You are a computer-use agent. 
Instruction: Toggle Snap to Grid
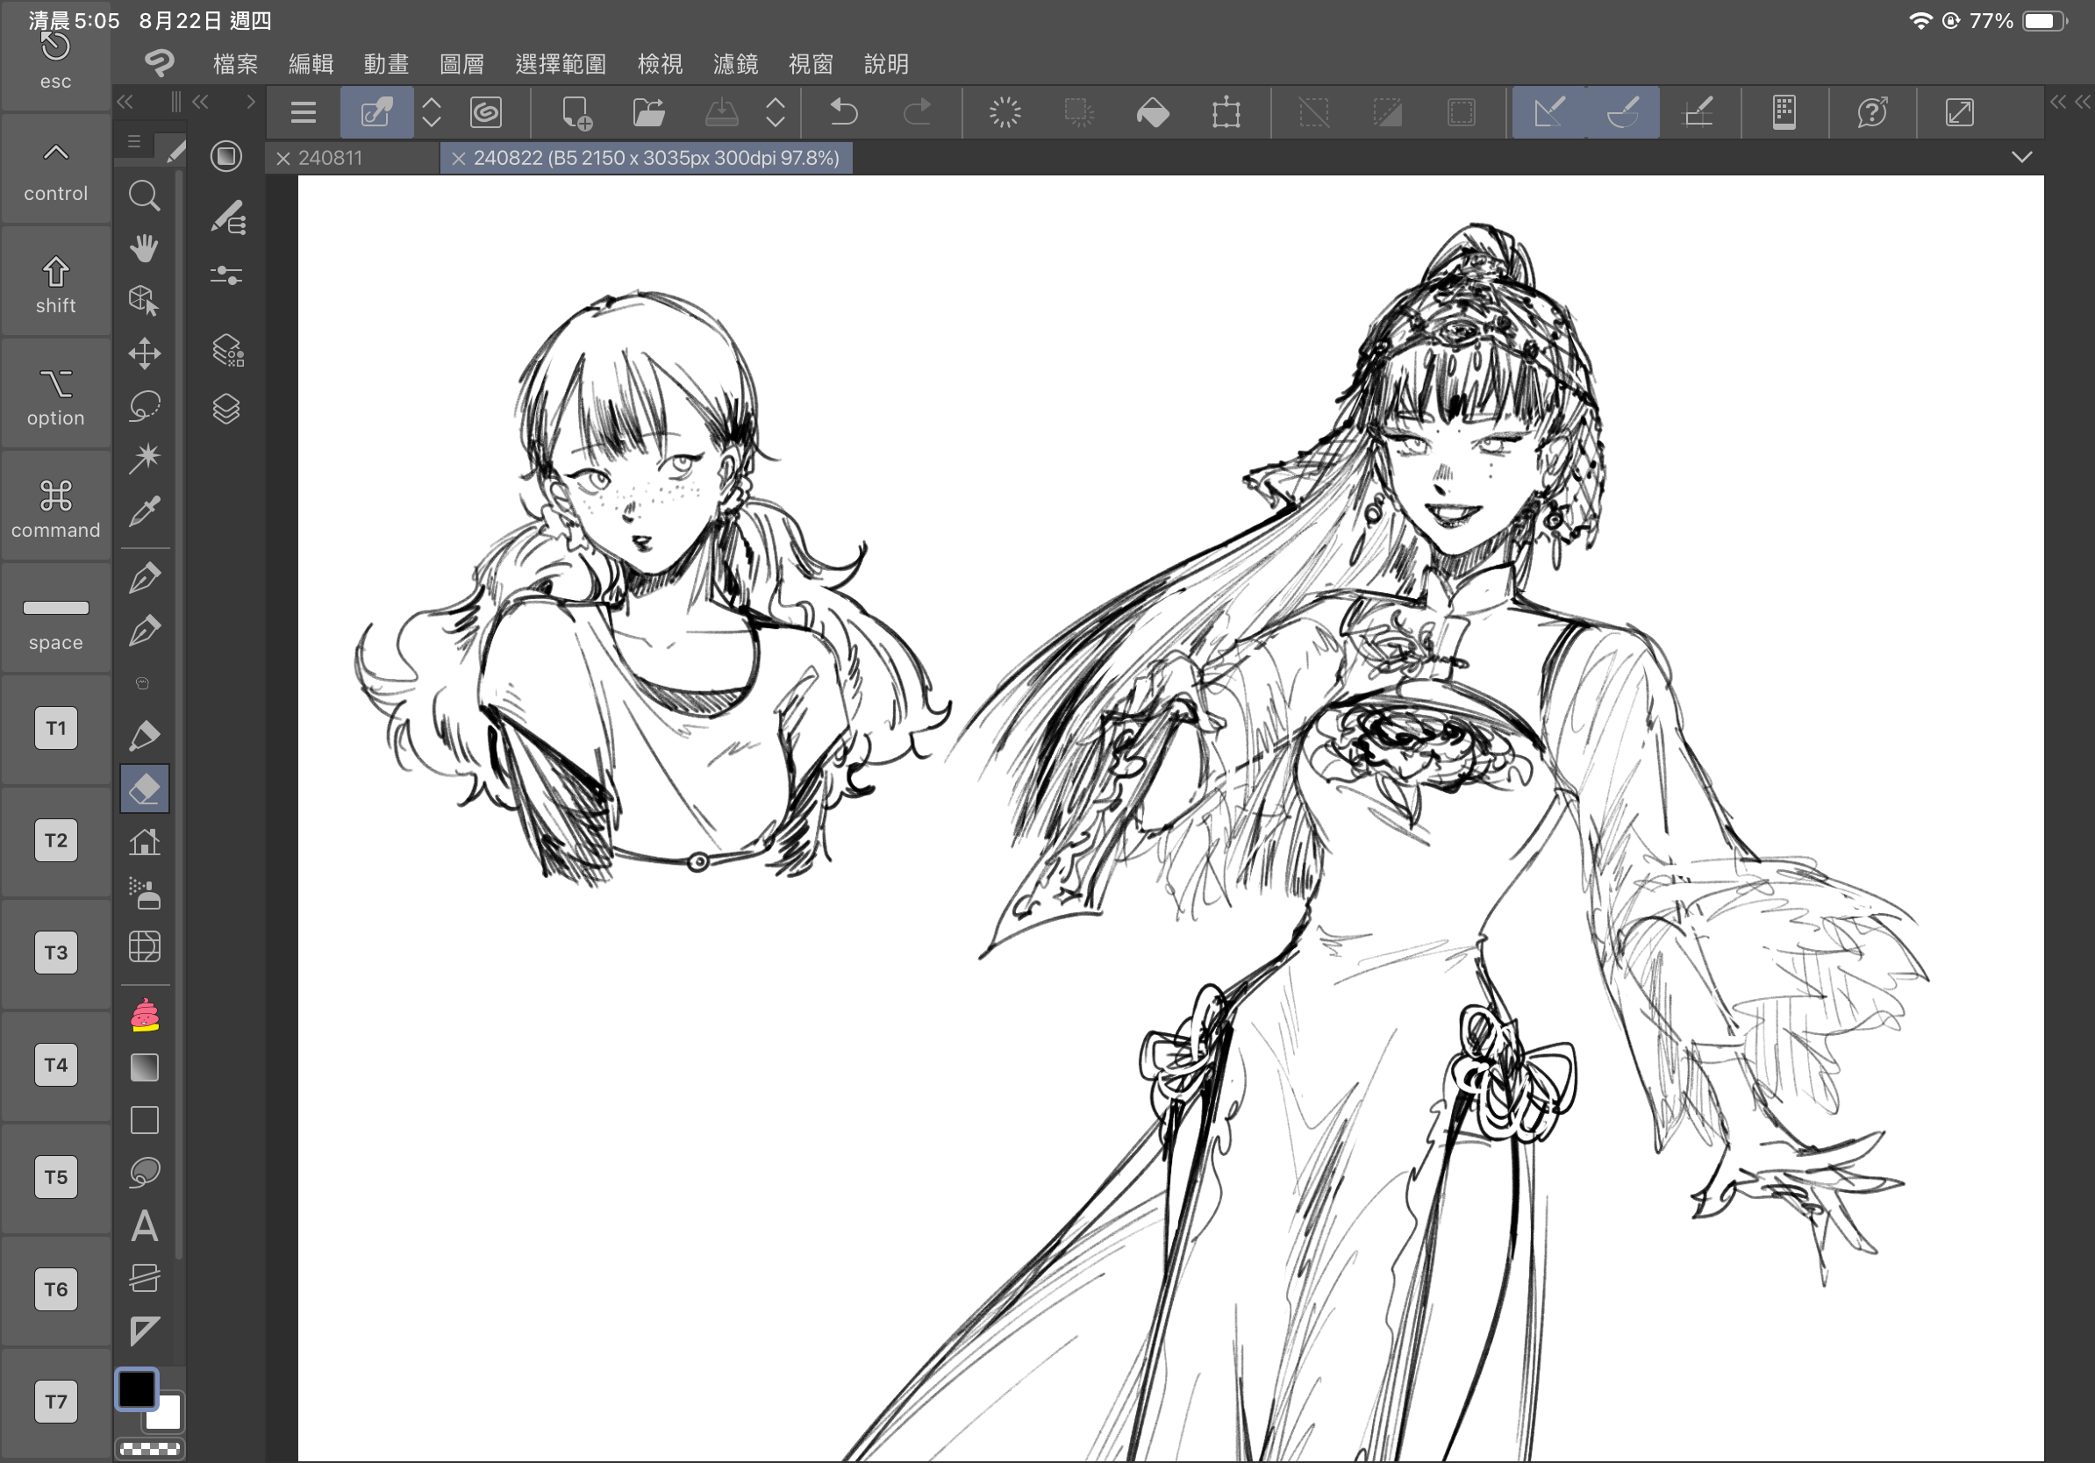(1698, 112)
